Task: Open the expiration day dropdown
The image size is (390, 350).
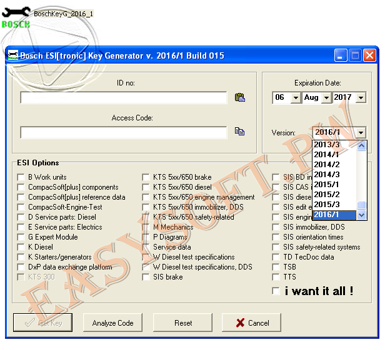Action: click(x=296, y=97)
